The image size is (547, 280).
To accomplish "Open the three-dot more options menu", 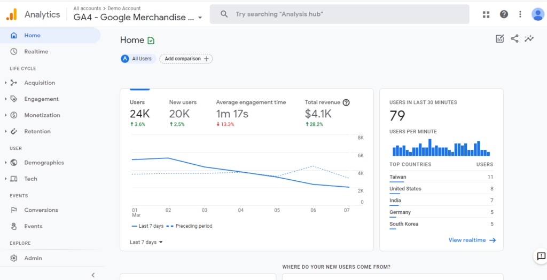I will pyautogui.click(x=520, y=14).
